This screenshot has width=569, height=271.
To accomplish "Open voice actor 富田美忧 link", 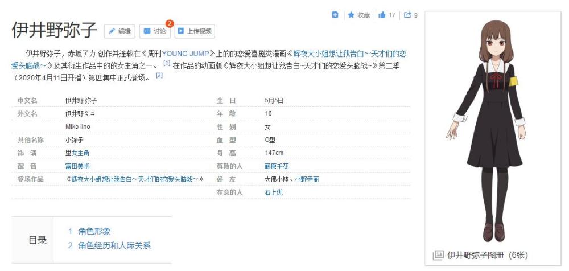I will pyautogui.click(x=77, y=166).
